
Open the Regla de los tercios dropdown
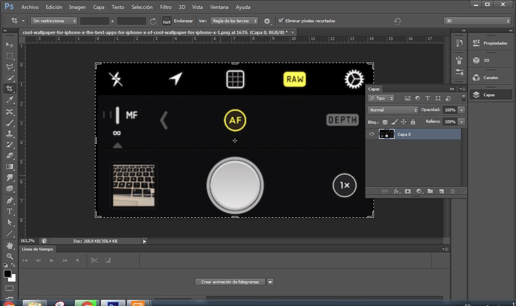234,21
